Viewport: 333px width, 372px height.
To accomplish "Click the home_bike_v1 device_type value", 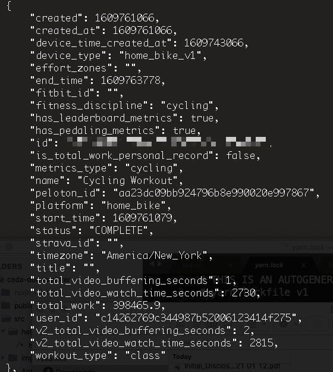I will pyautogui.click(x=160, y=55).
